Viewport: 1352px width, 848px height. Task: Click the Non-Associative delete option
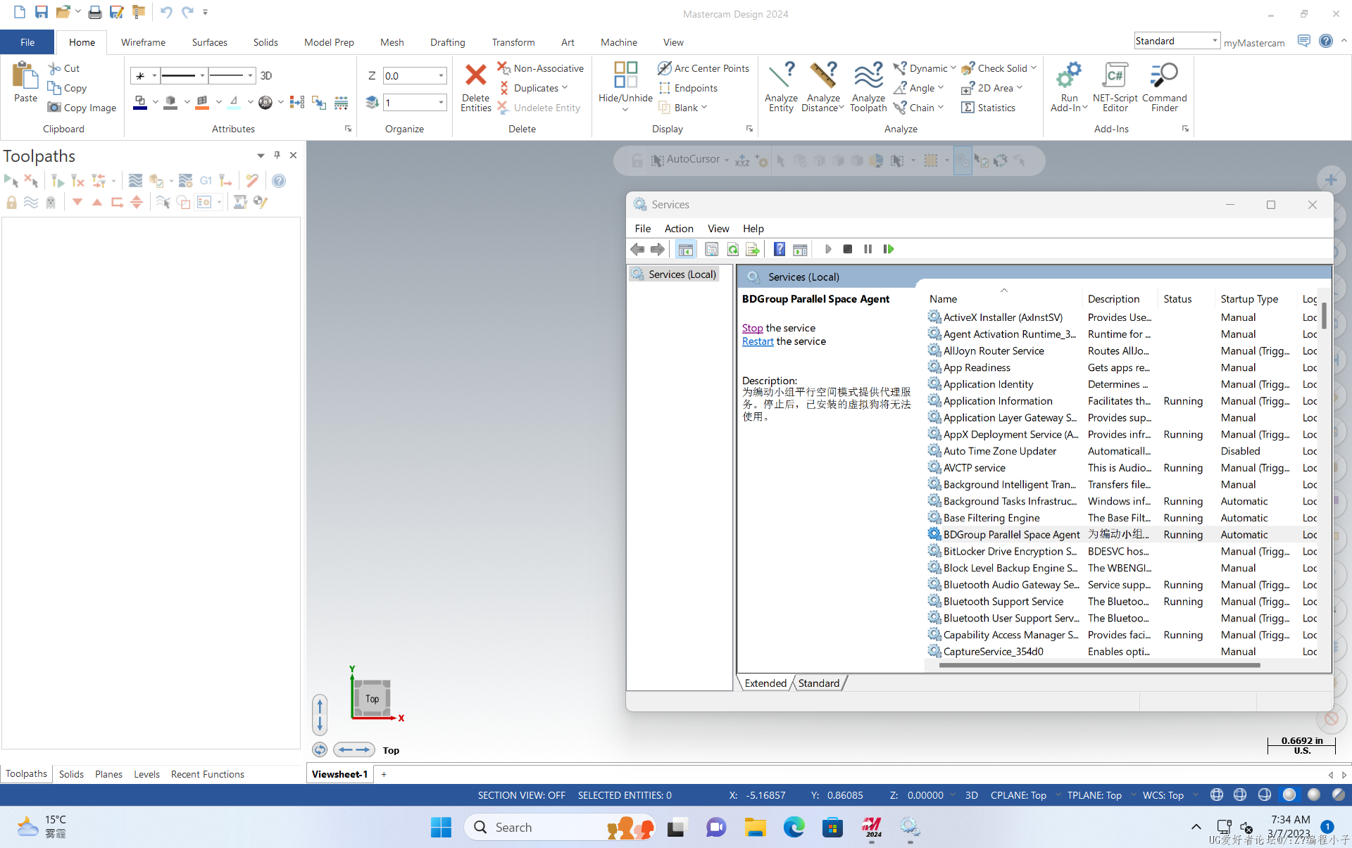[541, 68]
